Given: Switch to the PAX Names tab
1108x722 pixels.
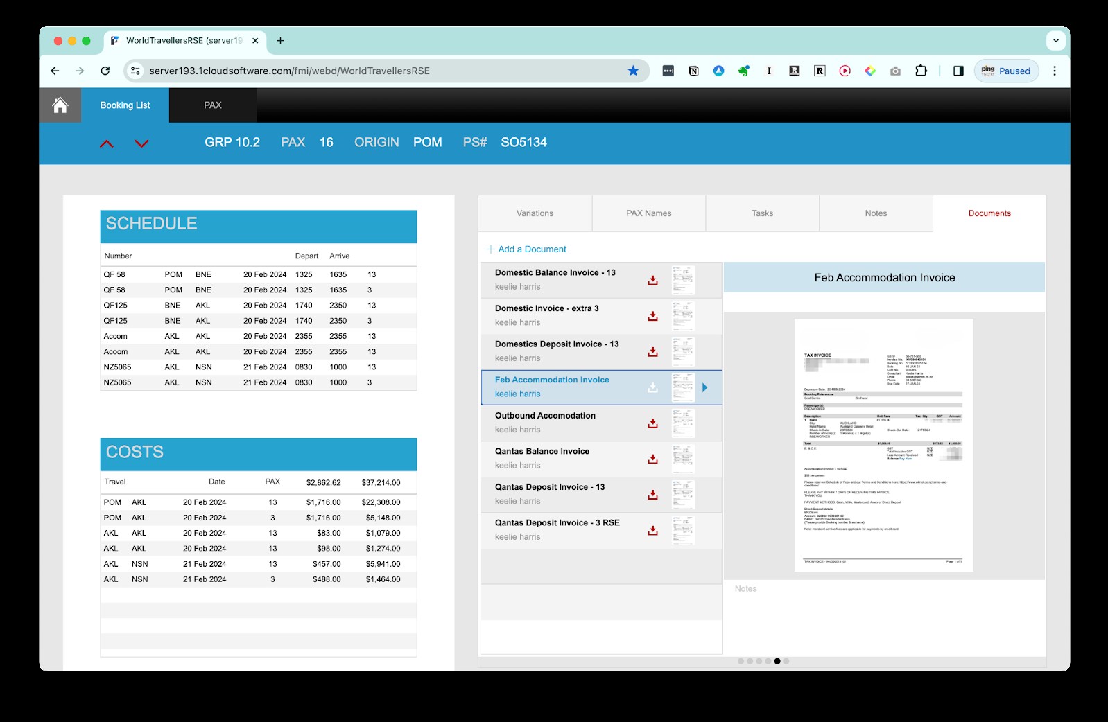Looking at the screenshot, I should [x=648, y=213].
